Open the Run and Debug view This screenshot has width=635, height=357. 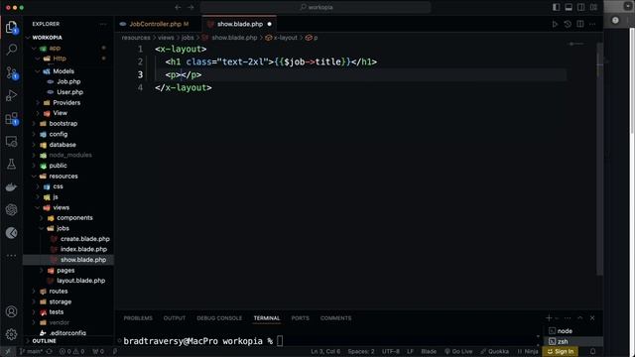tap(11, 95)
